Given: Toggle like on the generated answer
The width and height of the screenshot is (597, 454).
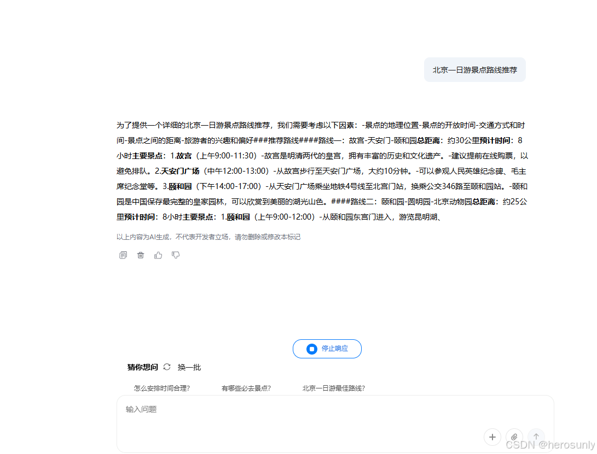Looking at the screenshot, I should (158, 255).
